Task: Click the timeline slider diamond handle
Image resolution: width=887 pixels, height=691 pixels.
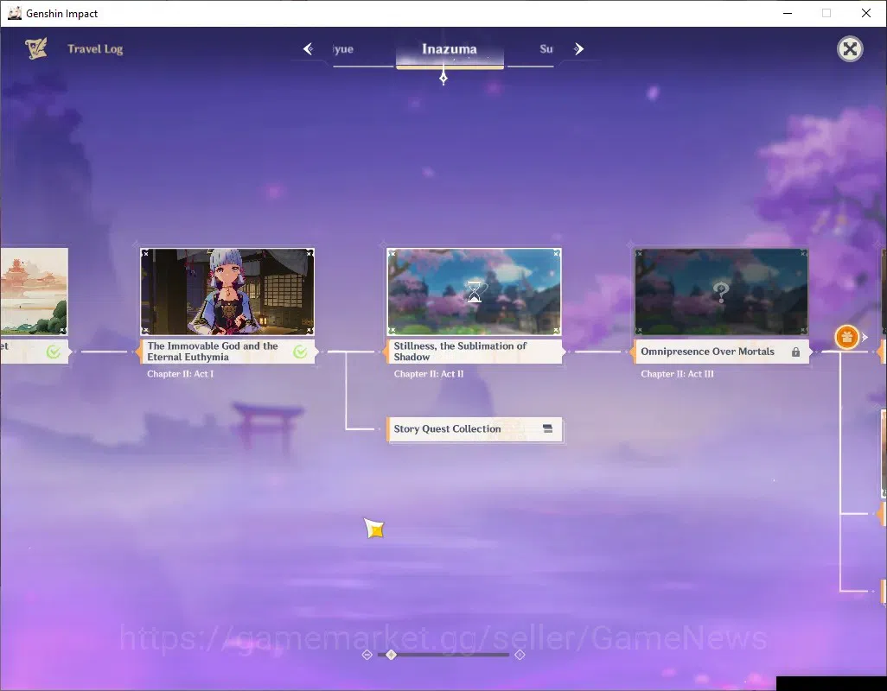Action: (391, 655)
